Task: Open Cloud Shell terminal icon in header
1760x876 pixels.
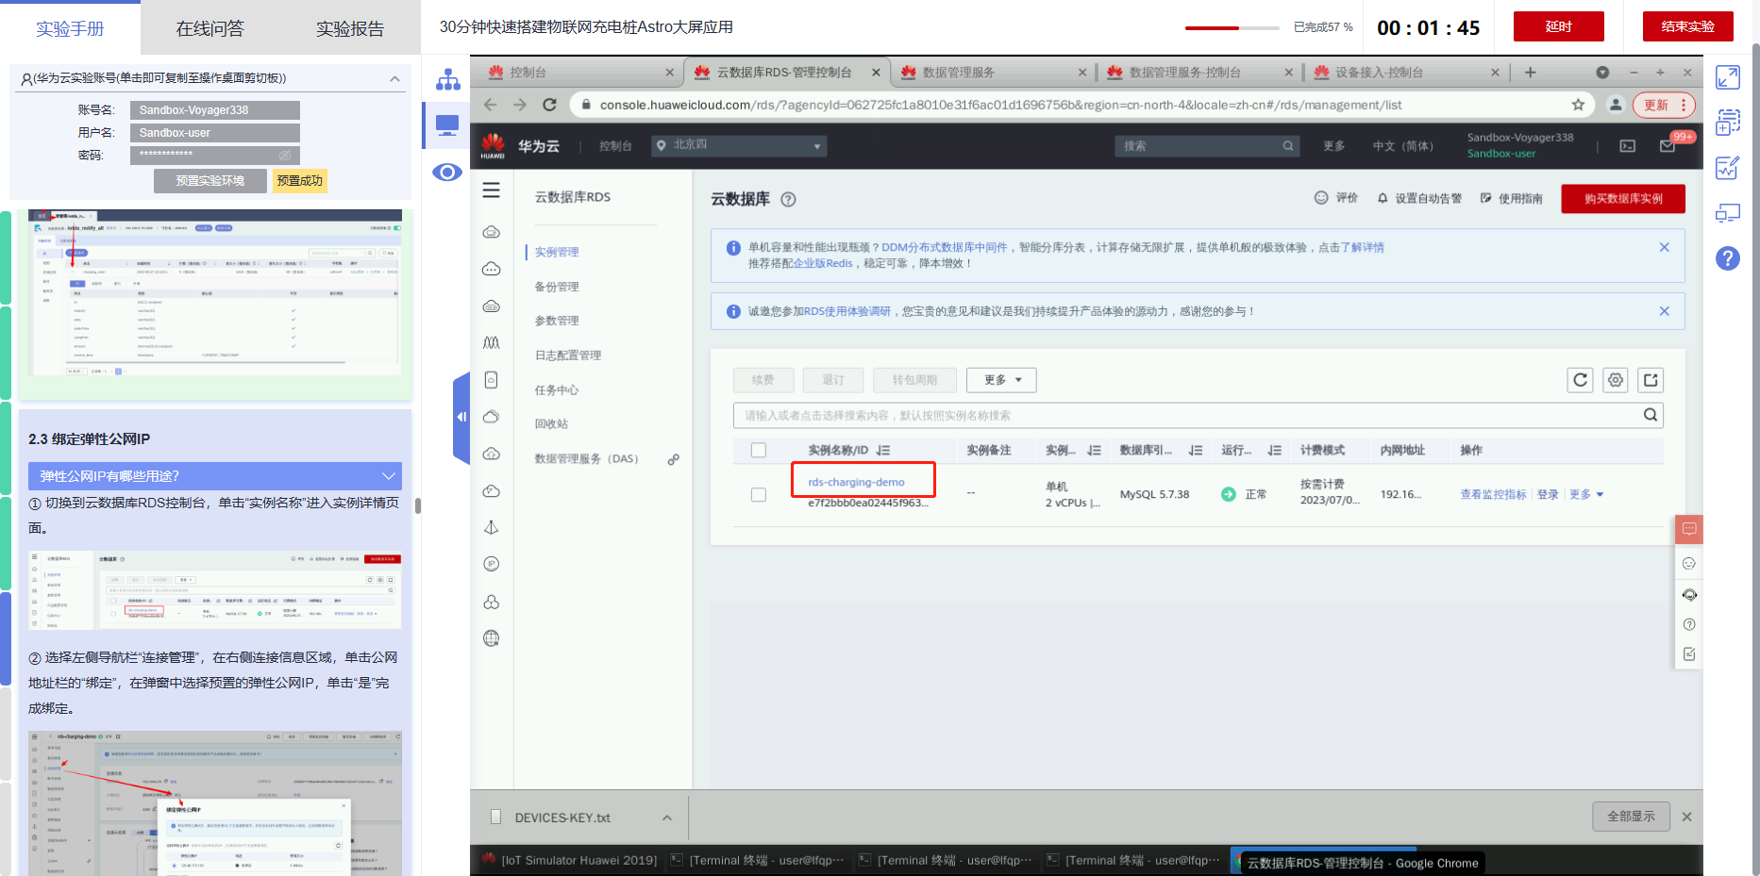Action: (1627, 145)
